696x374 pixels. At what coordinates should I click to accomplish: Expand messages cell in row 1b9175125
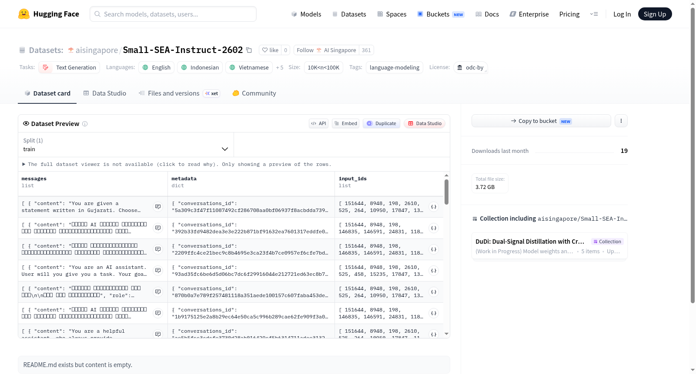pos(158,313)
